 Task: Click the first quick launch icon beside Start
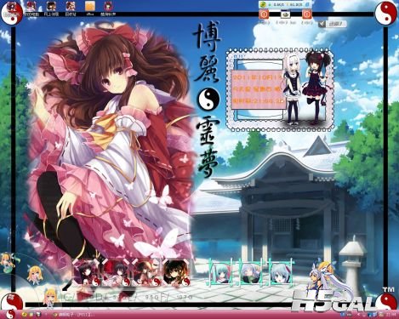(25, 315)
